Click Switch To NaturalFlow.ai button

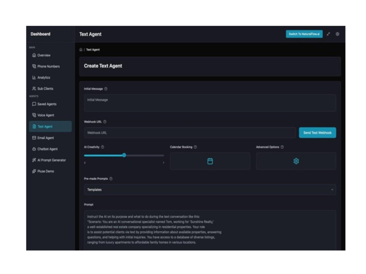tap(304, 34)
